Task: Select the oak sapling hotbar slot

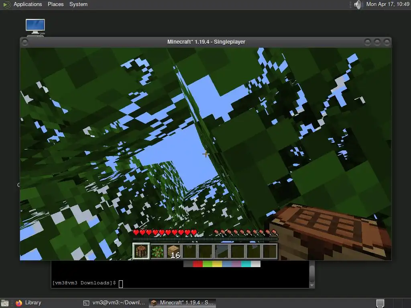Action: (x=157, y=251)
